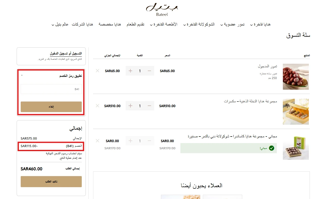Click the سلة التسوق page heading

click(298, 36)
